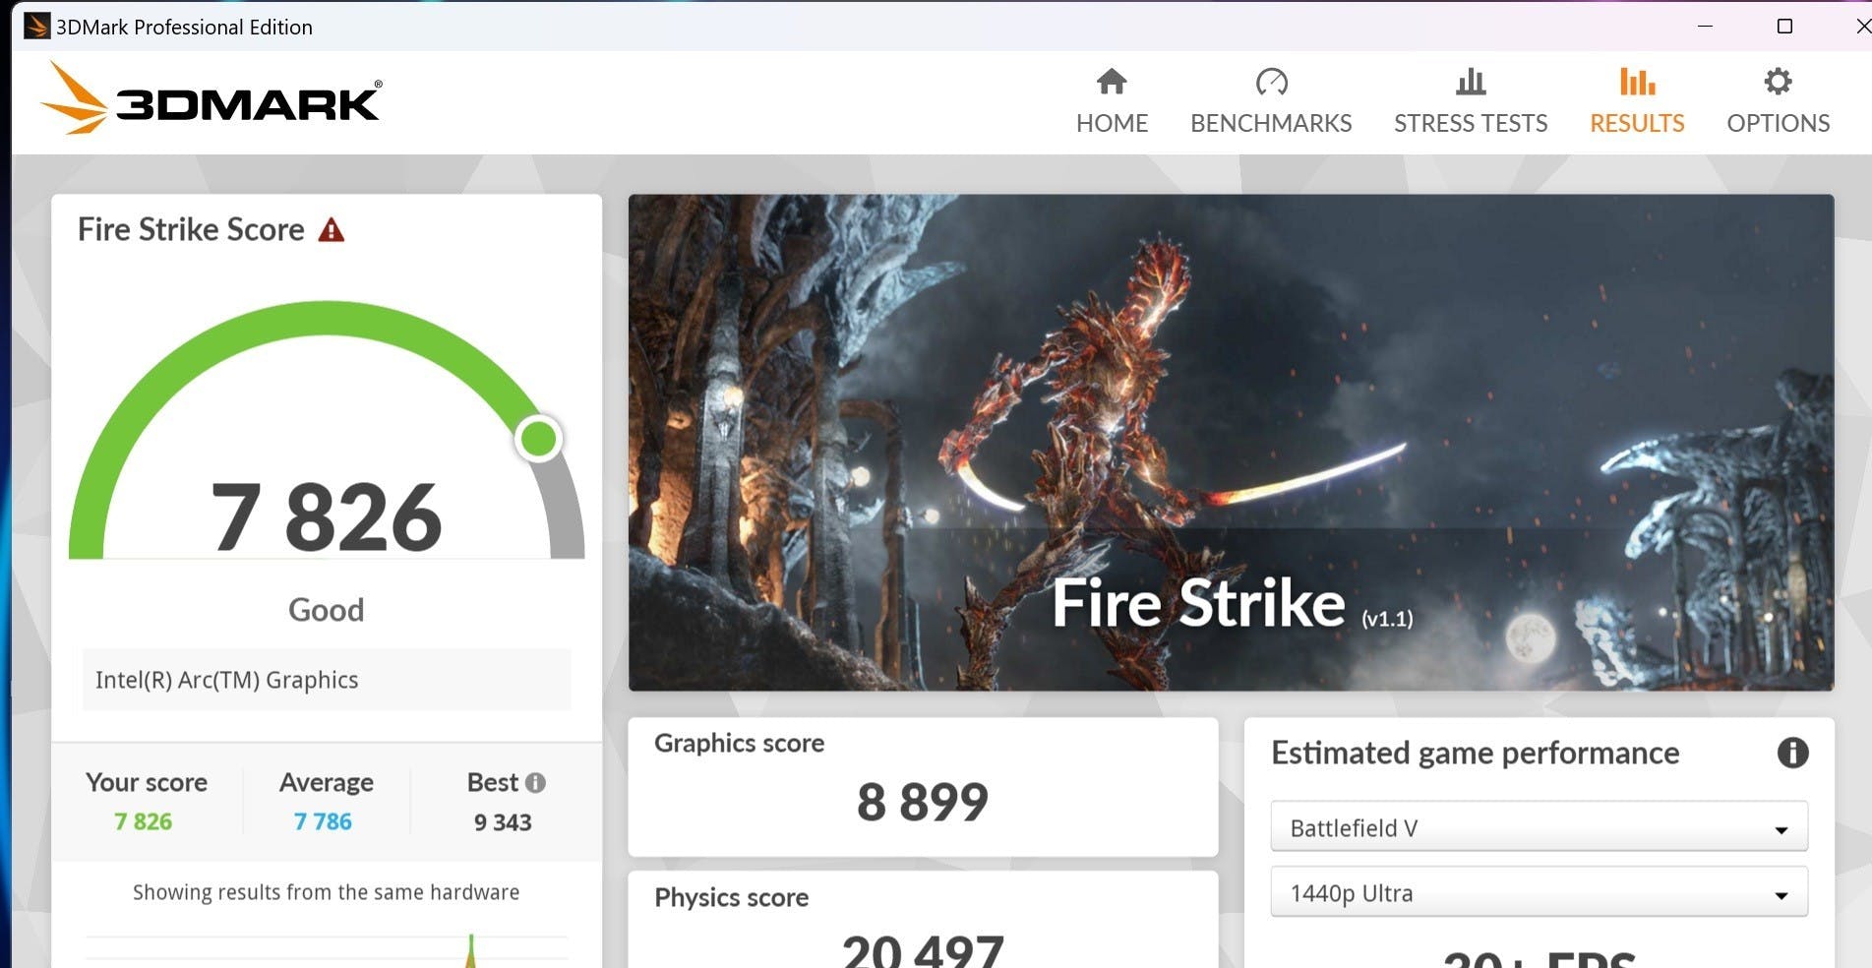Open the Battlefield V game dropdown
Viewport: 1872px width, 968px height.
[1539, 827]
